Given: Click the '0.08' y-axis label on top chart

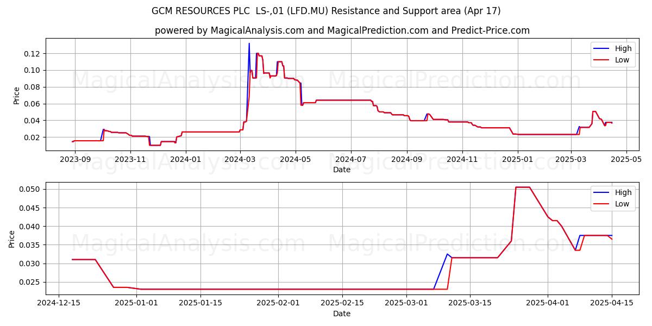Looking at the screenshot, I should tap(33, 87).
